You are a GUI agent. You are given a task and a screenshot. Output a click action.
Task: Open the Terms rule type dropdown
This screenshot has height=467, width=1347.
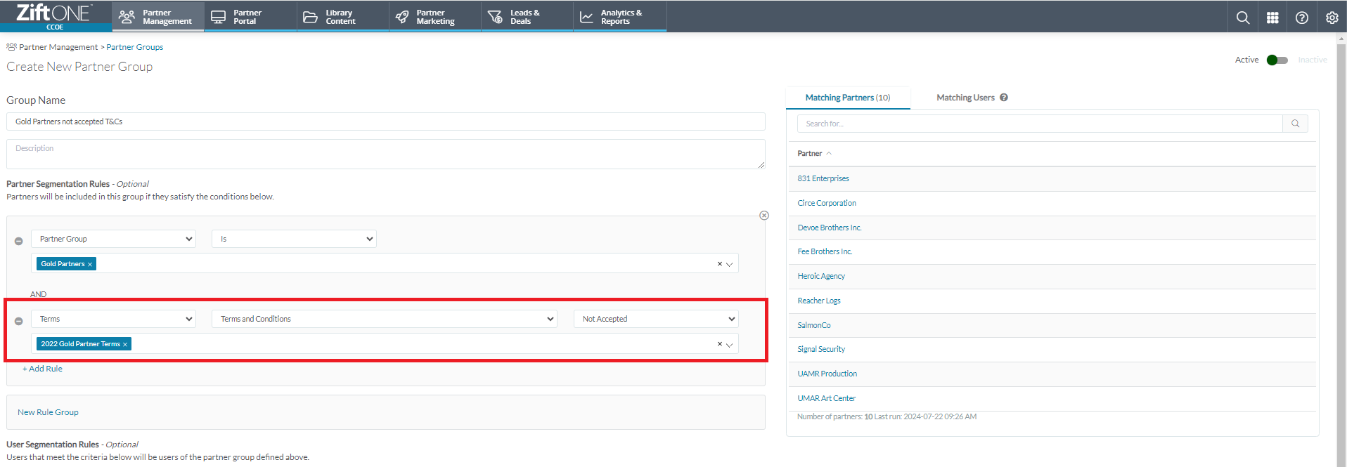click(x=114, y=319)
